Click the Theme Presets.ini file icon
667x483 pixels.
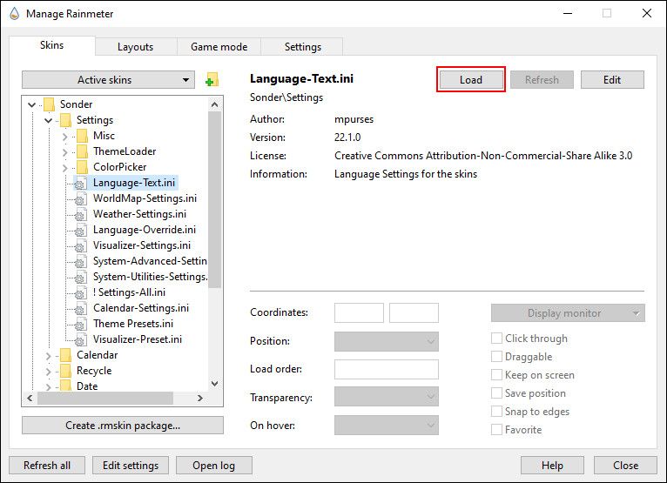pos(80,325)
